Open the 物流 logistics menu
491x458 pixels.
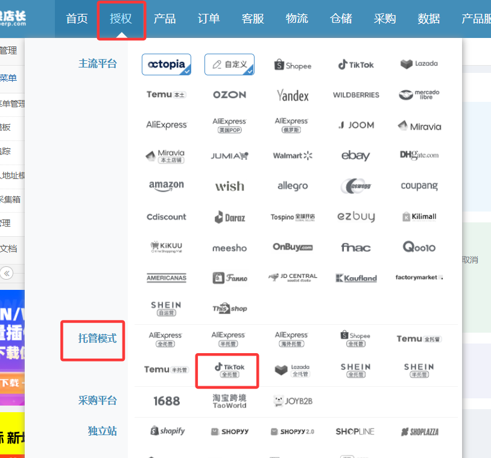(297, 19)
